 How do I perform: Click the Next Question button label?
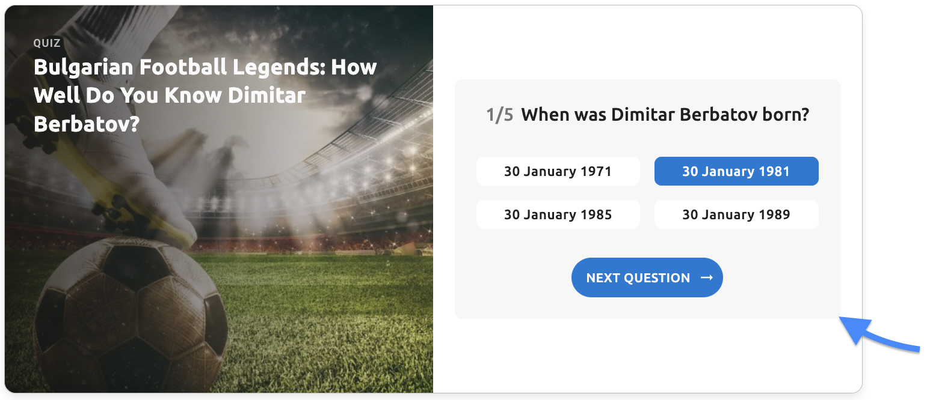click(x=638, y=277)
